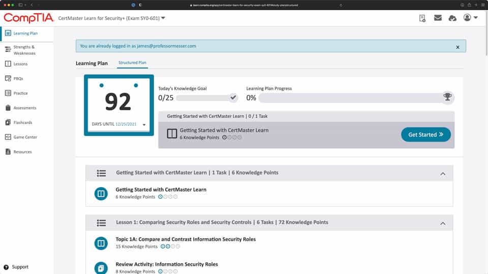
Task: Collapse Getting Started with CertMaster Learn section
Action: point(443,174)
